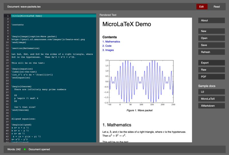The image size is (229, 155).
Task: Click the Open button
Action: [212, 38]
